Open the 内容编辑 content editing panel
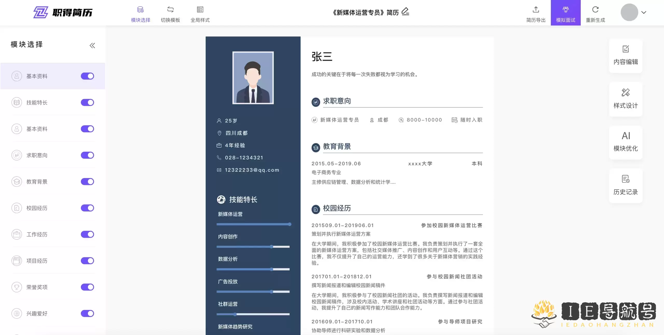The image size is (664, 335). click(626, 55)
